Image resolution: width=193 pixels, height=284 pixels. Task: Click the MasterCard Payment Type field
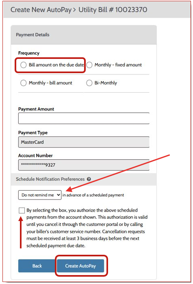(84, 142)
